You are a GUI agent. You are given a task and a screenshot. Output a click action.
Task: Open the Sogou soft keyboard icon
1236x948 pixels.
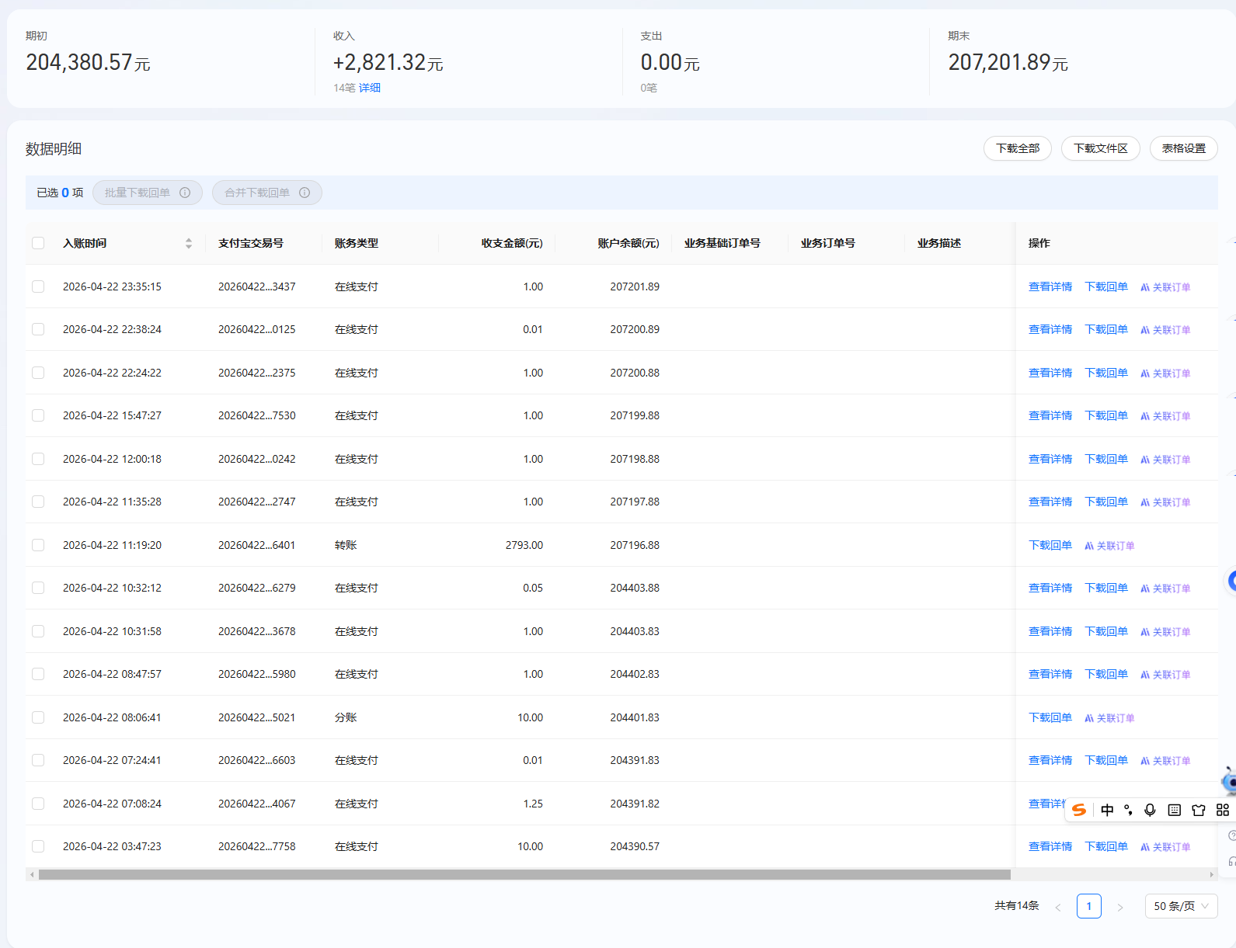coord(1175,810)
